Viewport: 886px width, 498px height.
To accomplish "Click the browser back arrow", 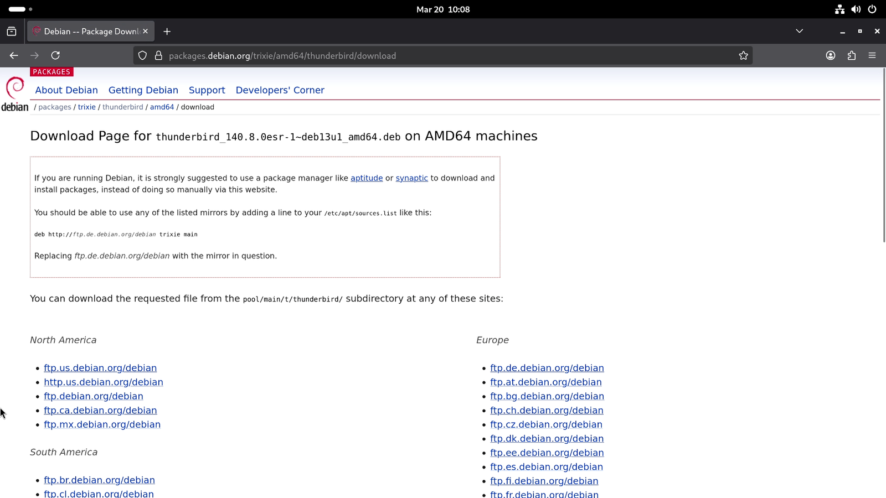I will pos(14,55).
